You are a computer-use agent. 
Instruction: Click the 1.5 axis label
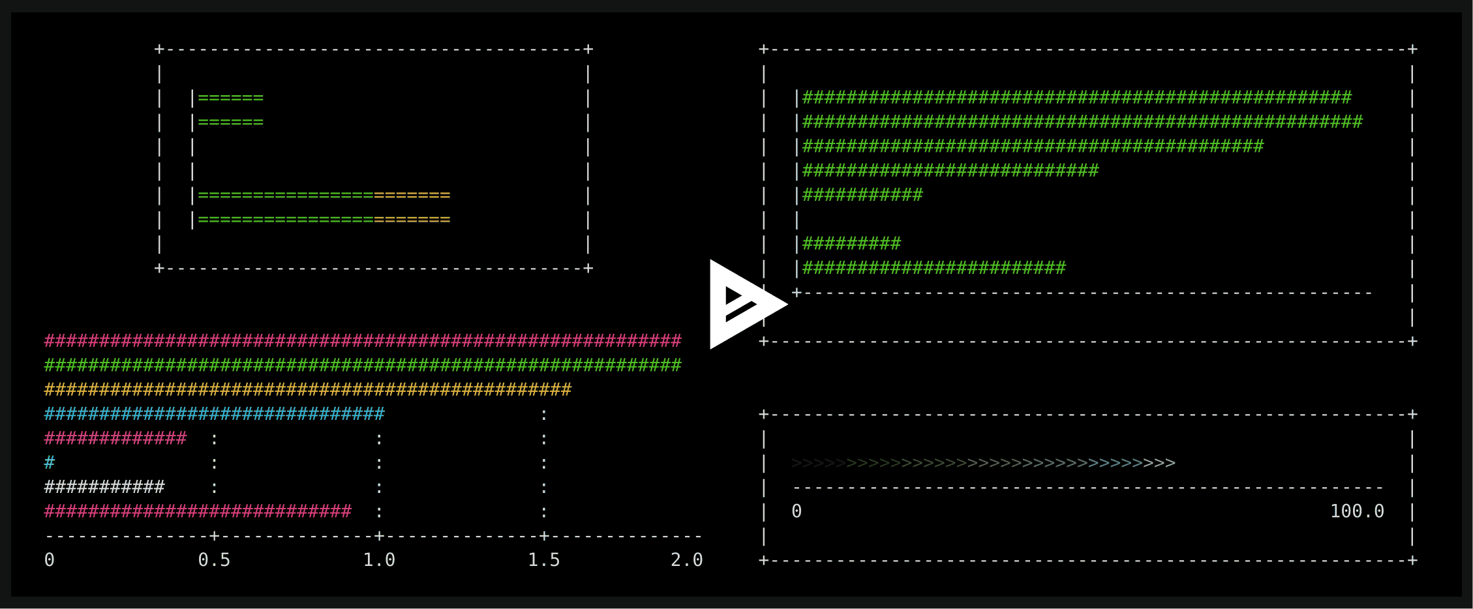(544, 560)
